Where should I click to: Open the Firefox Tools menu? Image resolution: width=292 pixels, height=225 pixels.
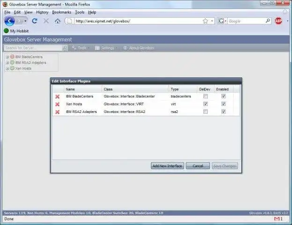click(x=80, y=12)
